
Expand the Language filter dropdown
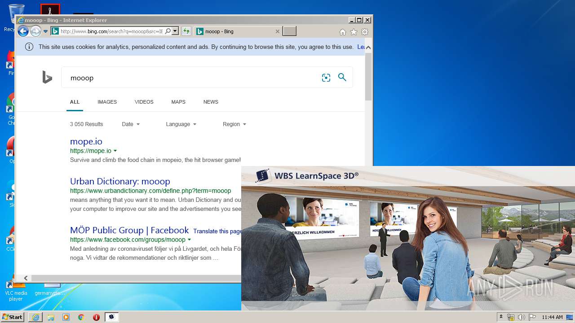[181, 124]
